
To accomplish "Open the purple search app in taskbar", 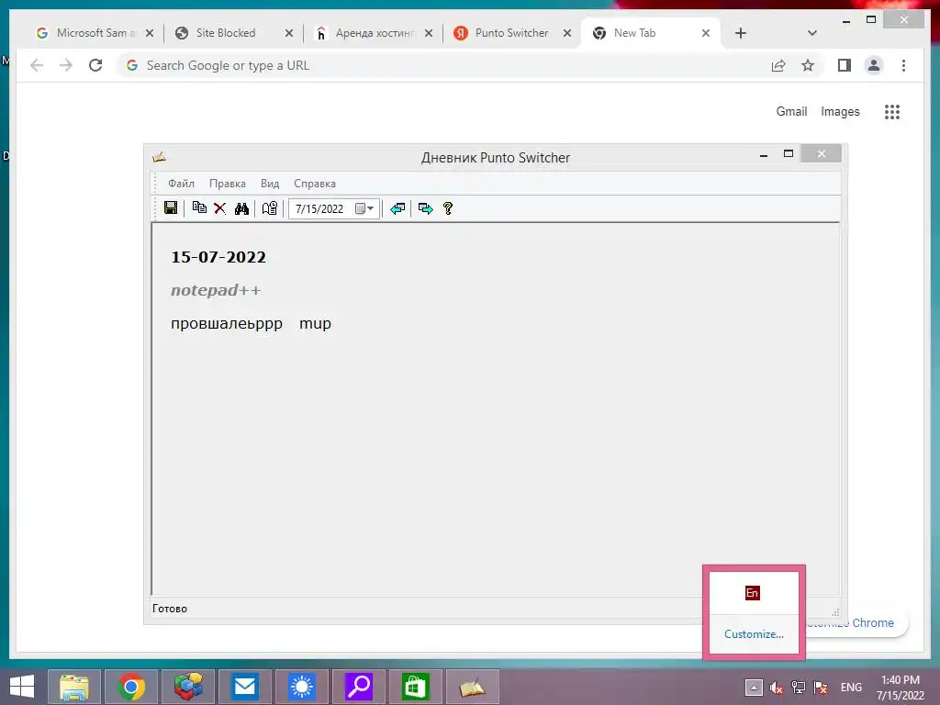I will (359, 687).
